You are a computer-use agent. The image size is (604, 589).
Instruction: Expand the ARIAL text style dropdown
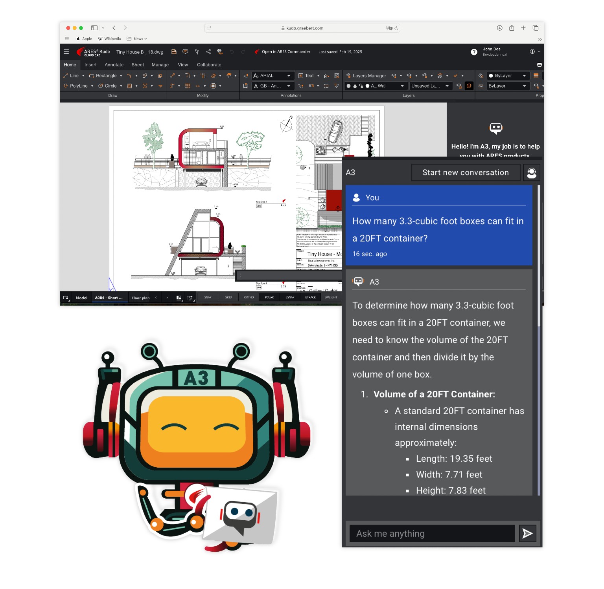pyautogui.click(x=273, y=76)
